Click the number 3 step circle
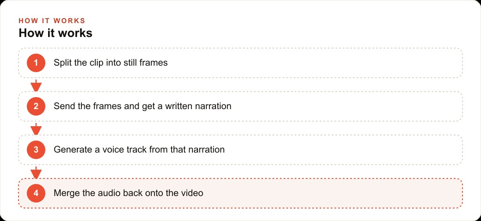Image resolution: width=481 pixels, height=221 pixels. (36, 150)
